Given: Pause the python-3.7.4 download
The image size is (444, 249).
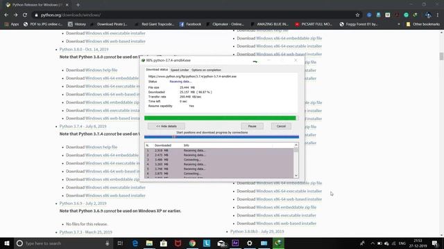Looking at the screenshot, I should point(252,126).
